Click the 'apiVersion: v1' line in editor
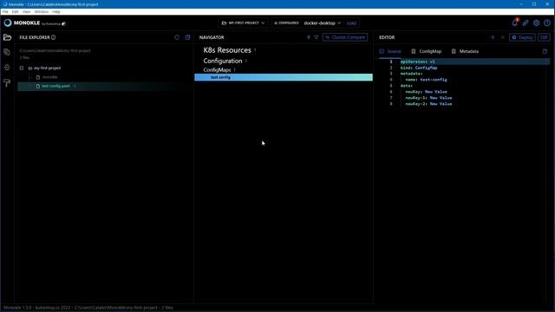The height and width of the screenshot is (312, 555). coord(418,62)
